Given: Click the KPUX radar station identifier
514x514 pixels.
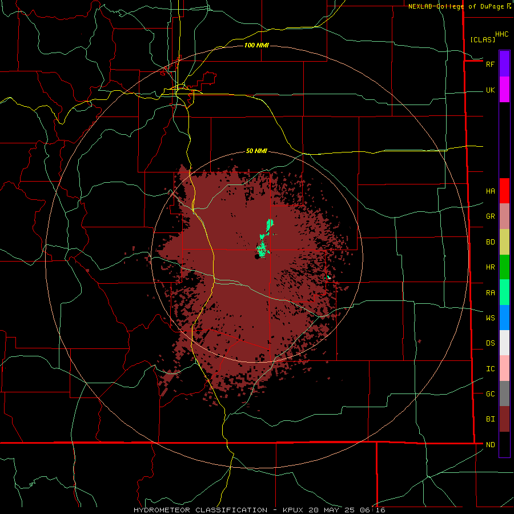Looking at the screenshot, I should click(x=293, y=510).
